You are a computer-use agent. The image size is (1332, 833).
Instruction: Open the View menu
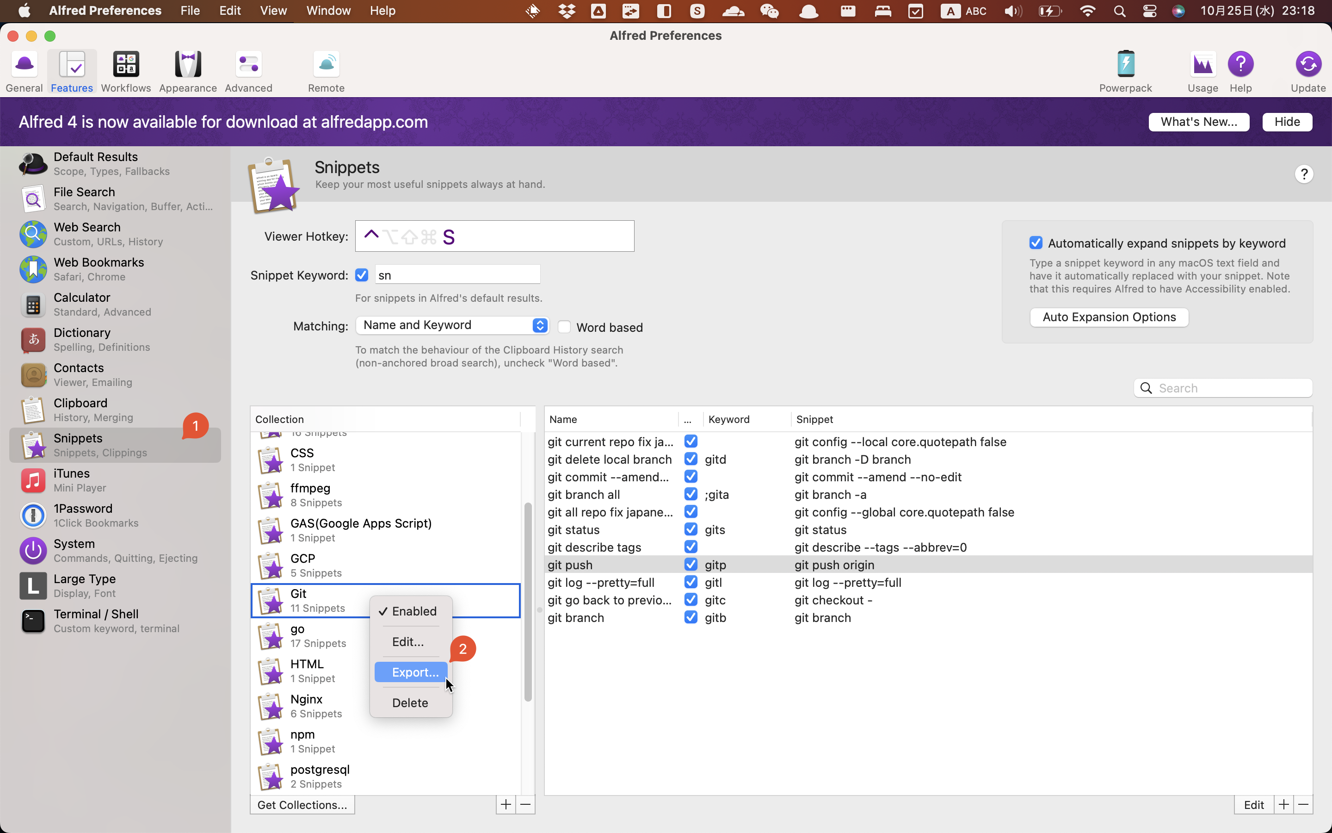[x=273, y=11]
